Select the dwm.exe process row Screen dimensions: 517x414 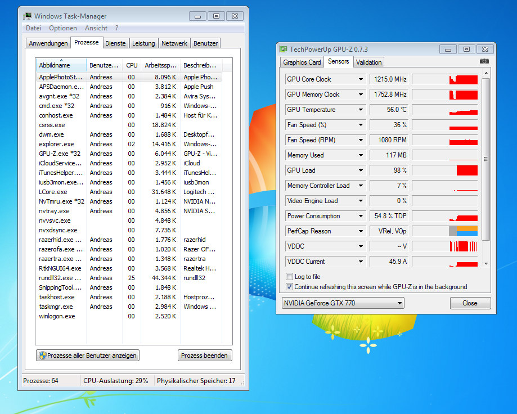click(129, 134)
